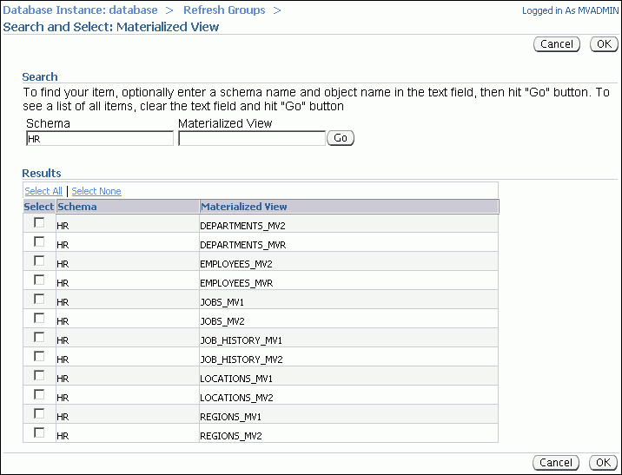Screen dimensions: 622x475
Task: Tick the REGIONS_MV1 checkbox
Action: (x=39, y=413)
